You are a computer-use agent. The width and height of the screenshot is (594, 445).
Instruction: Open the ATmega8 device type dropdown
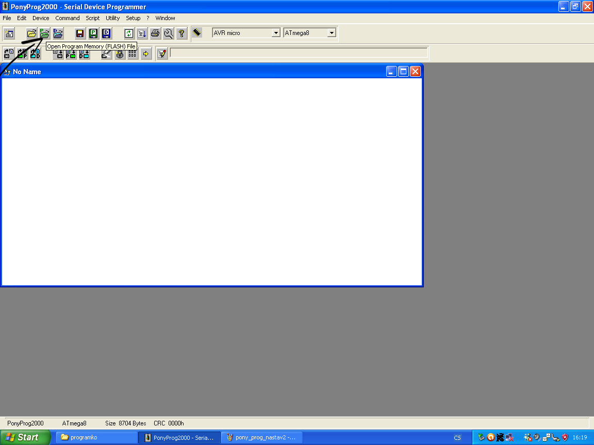(332, 33)
